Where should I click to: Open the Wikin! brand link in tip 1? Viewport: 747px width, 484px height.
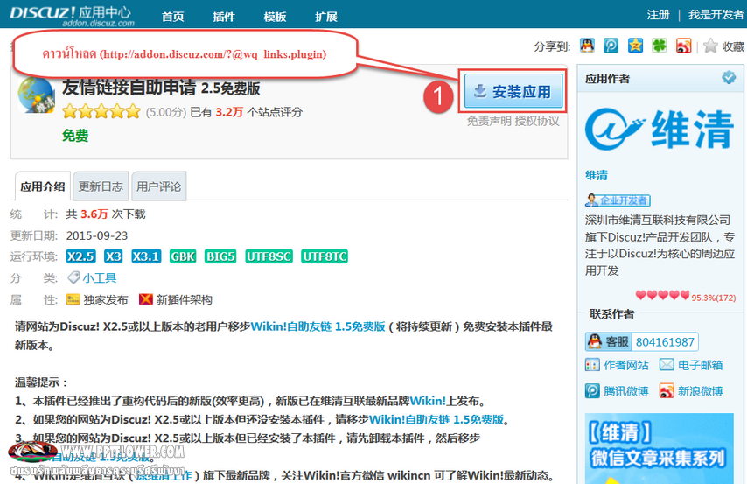coord(428,401)
